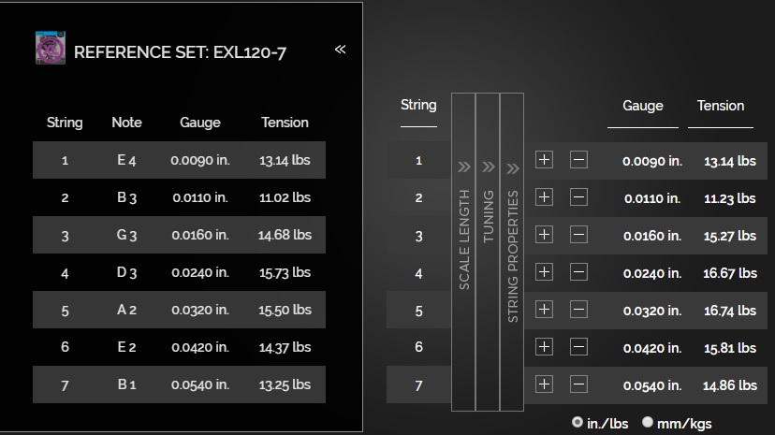Select reference row for string 4 D3
Screen dimensions: 775x435
(179, 272)
